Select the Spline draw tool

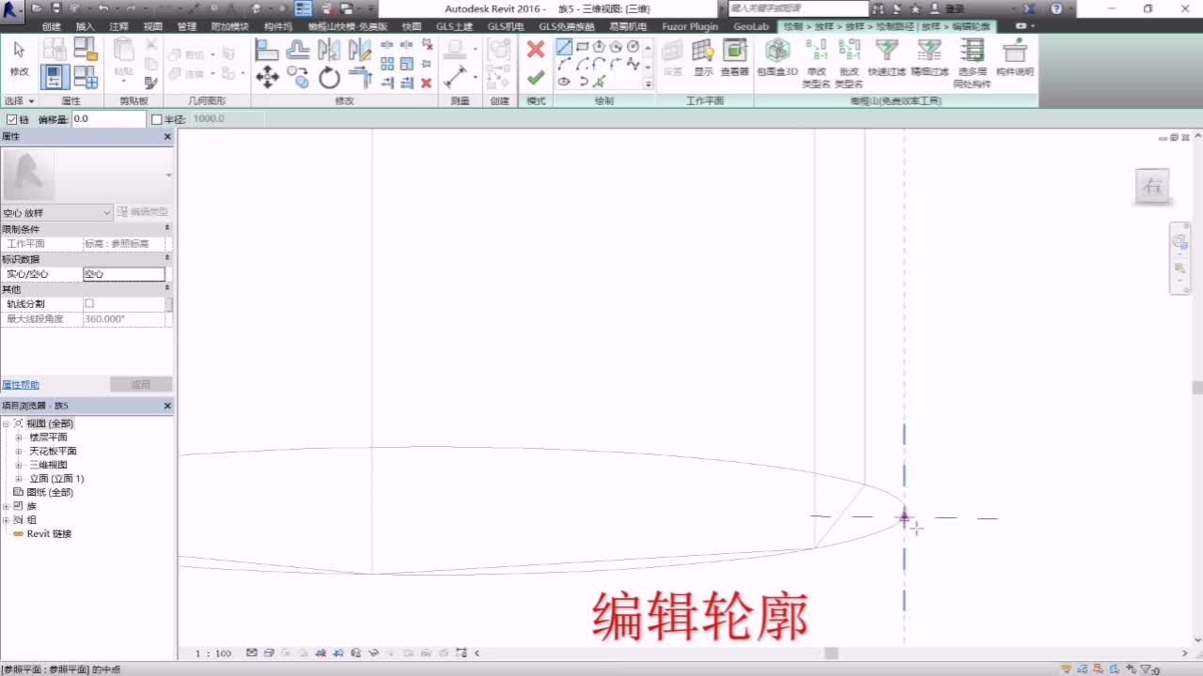point(633,64)
